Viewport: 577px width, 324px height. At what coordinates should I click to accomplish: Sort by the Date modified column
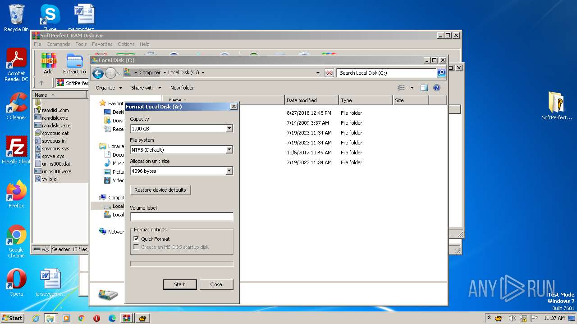click(x=311, y=100)
